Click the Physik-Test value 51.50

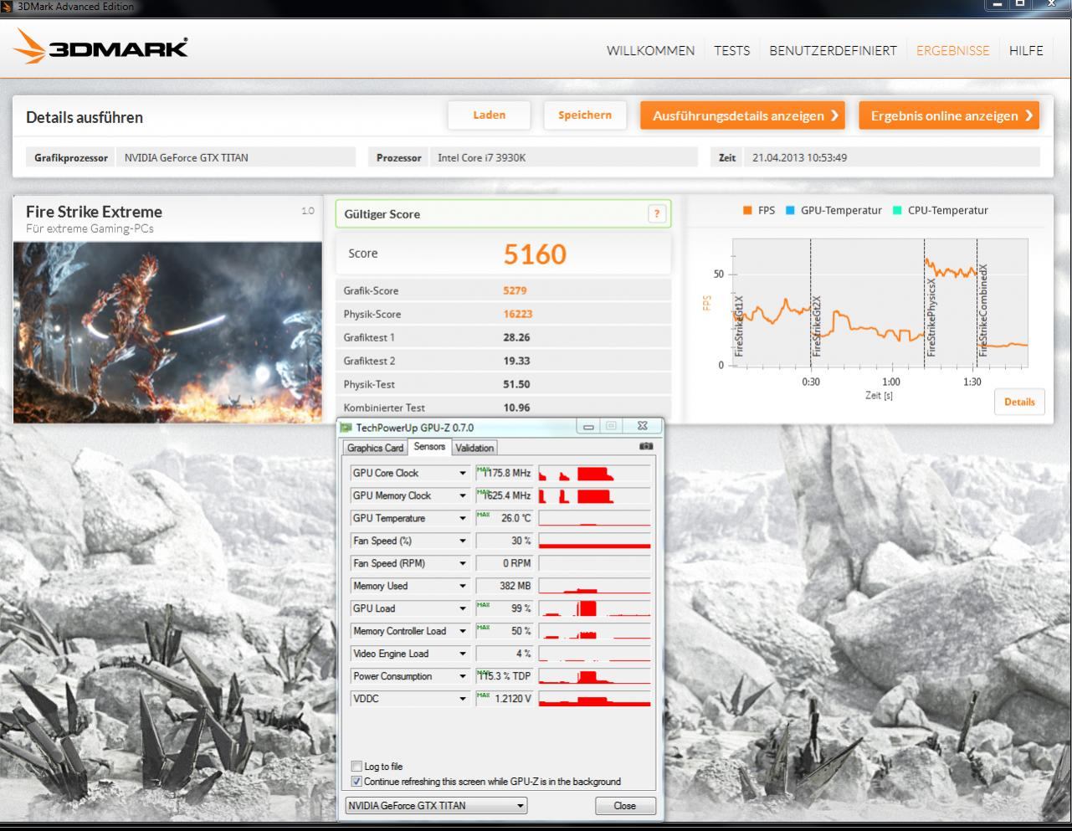click(516, 385)
